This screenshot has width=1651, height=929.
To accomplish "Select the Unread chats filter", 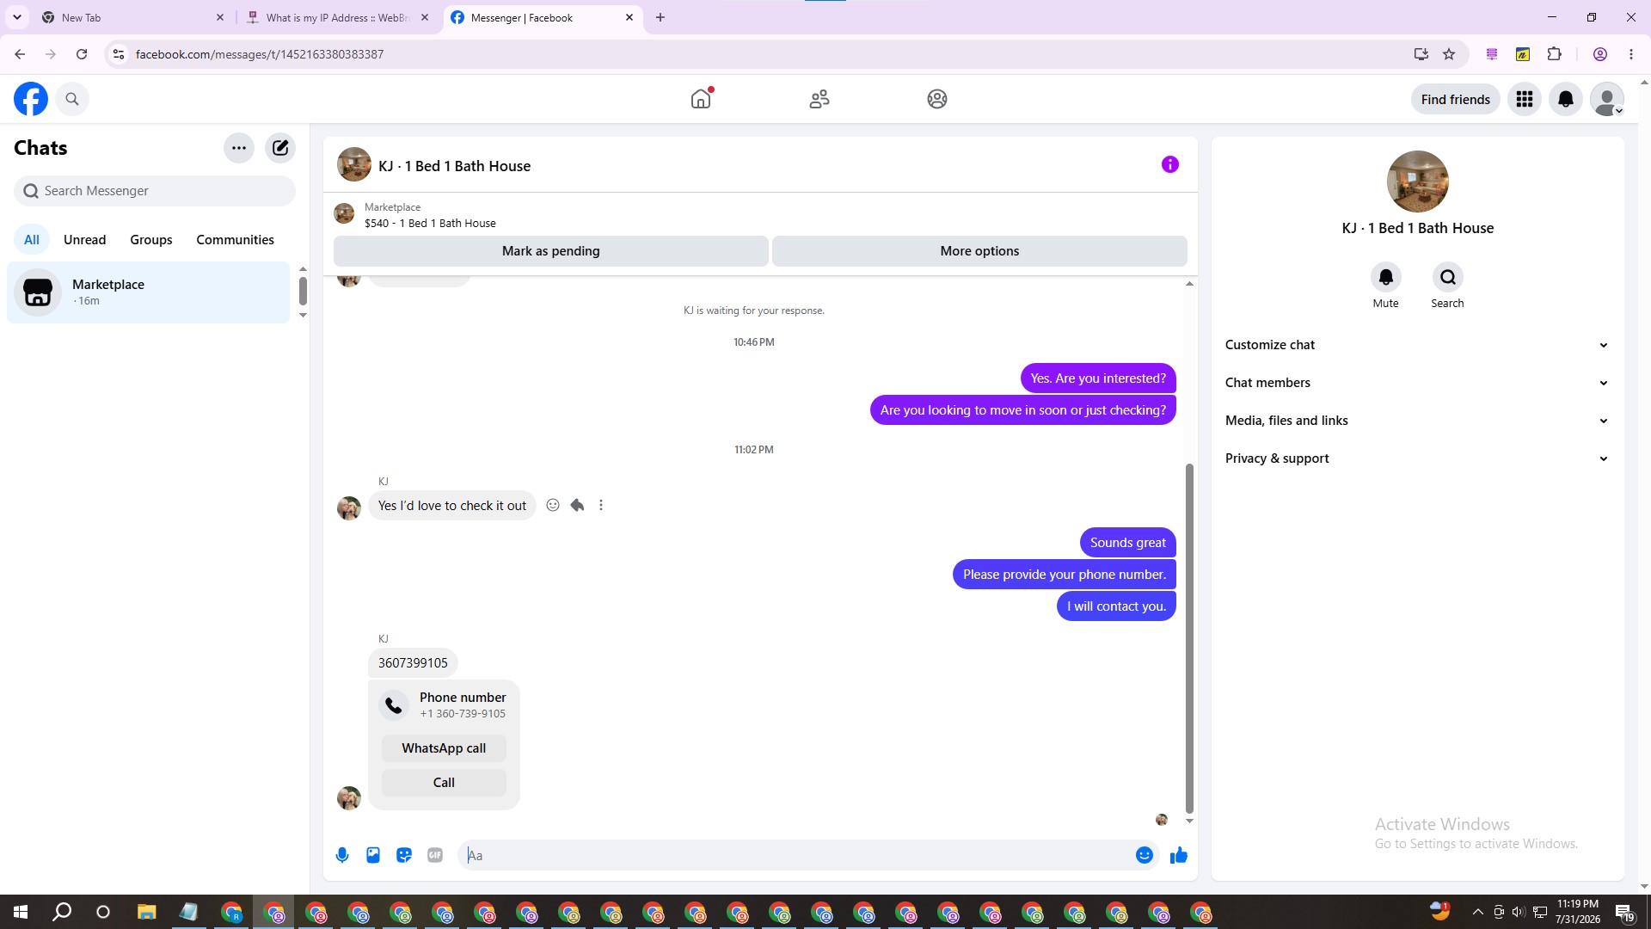I will coord(85,240).
